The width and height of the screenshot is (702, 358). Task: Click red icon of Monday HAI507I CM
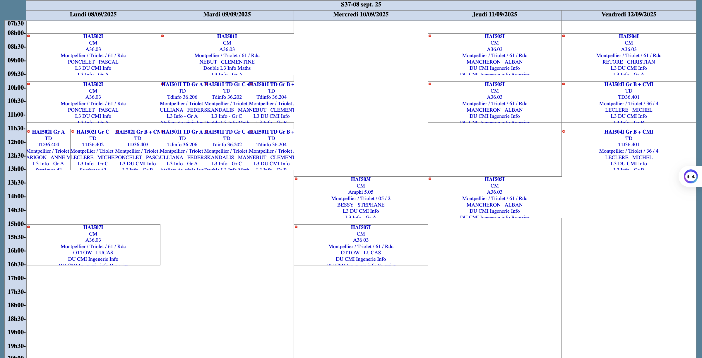tap(29, 227)
